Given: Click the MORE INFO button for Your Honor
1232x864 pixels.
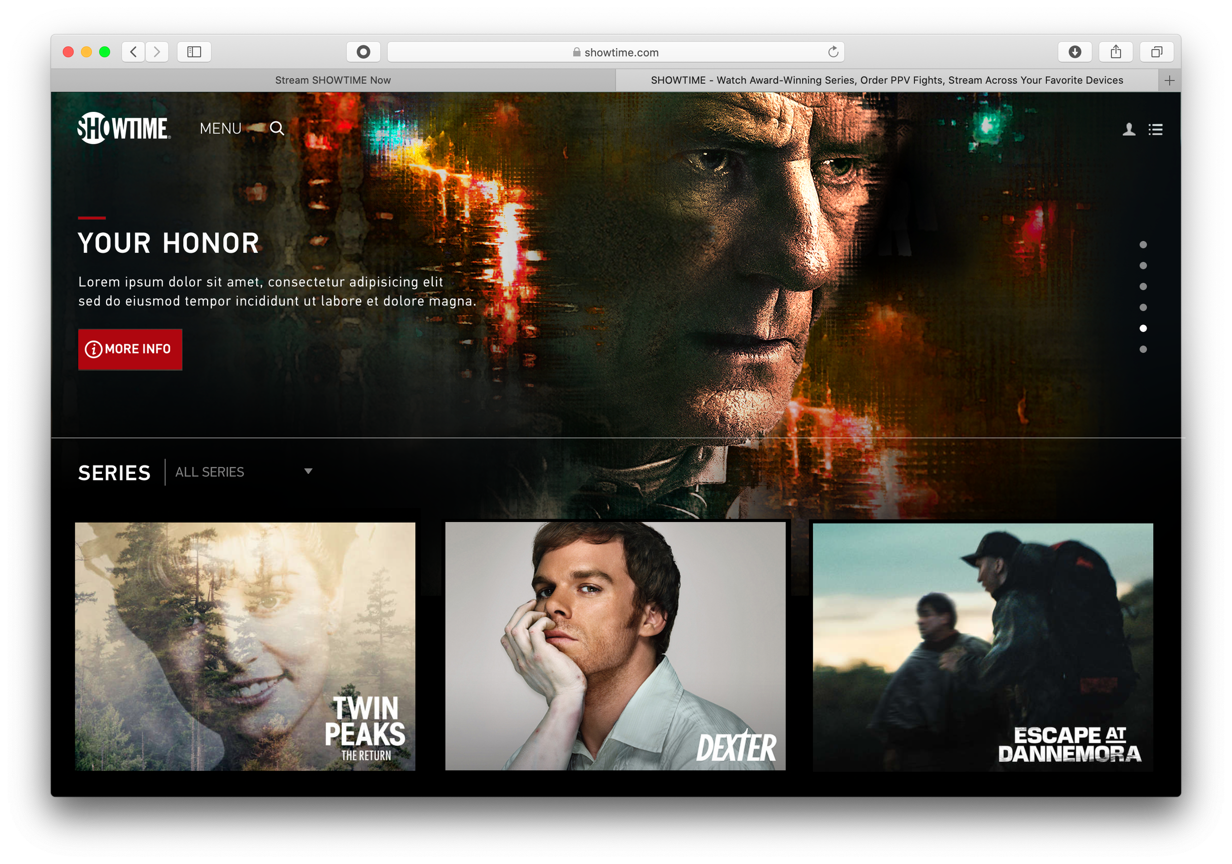Looking at the screenshot, I should click(x=130, y=349).
